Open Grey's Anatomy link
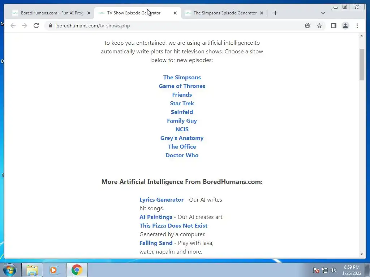 point(182,138)
